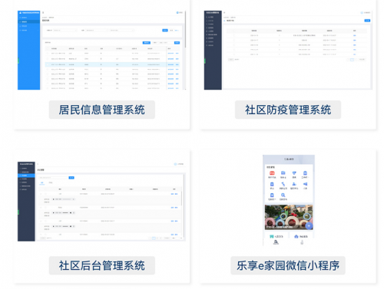
Task: Click user avatar icon in resident info system header
Action: pos(177,12)
